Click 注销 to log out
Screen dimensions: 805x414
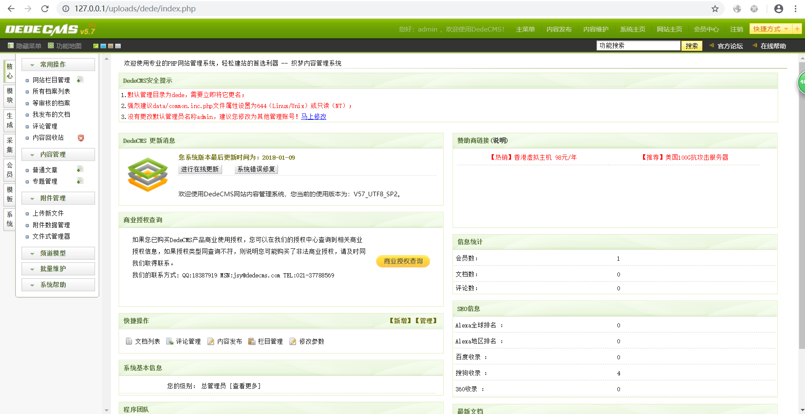736,29
